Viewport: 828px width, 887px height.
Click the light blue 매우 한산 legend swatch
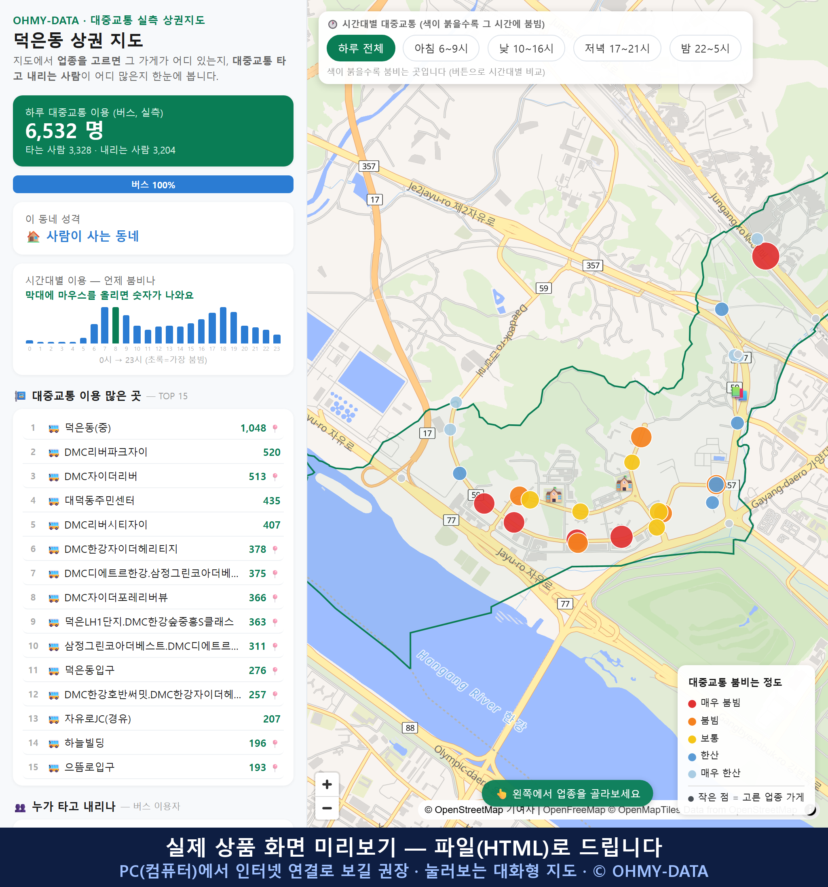coord(692,774)
